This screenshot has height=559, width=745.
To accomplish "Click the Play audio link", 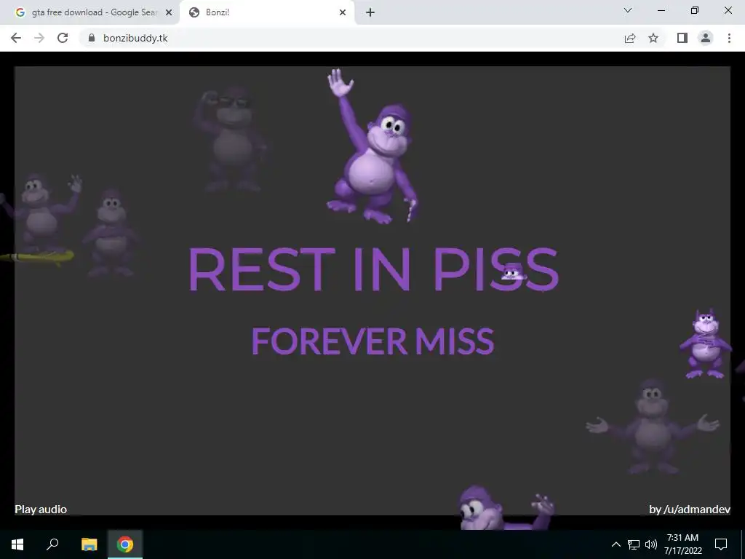I will (41, 510).
